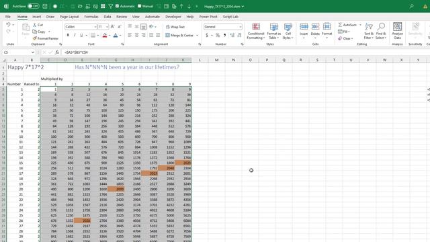The width and height of the screenshot is (430, 242).
Task: Check the Manual calculation checkbox
Action: pyautogui.click(x=139, y=6)
